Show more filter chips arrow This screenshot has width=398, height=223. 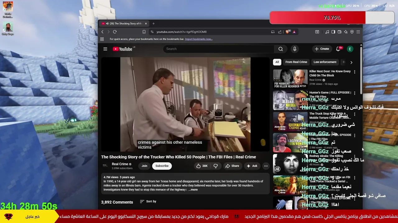(351, 62)
